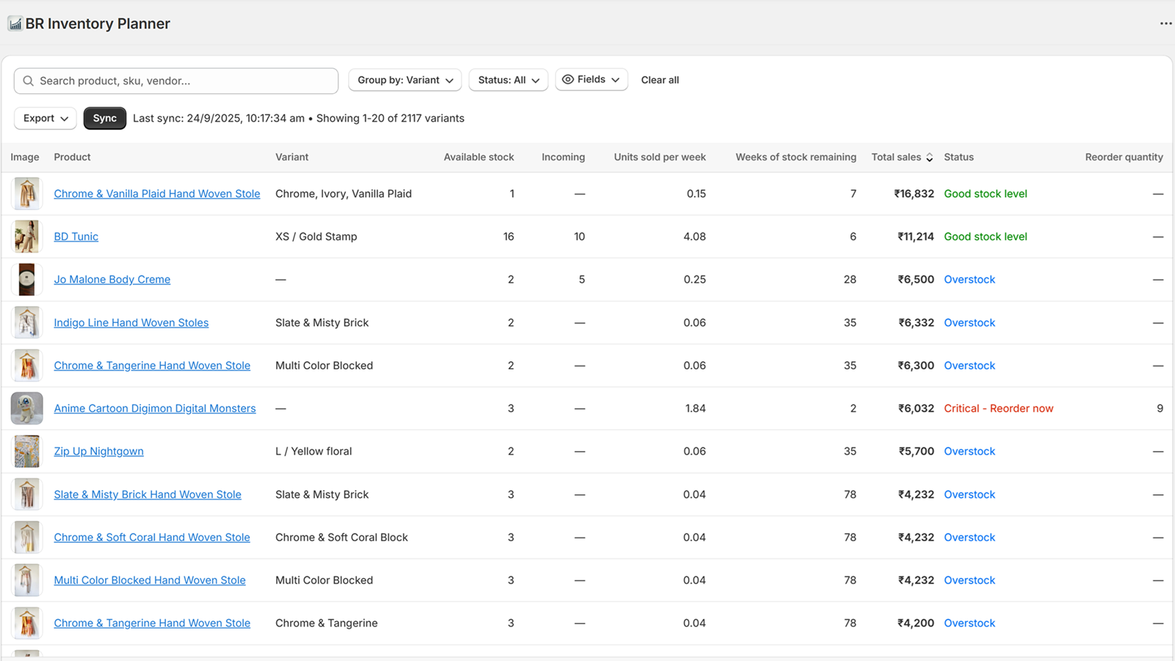Click the Weeks of stock remaining header
The image size is (1175, 661).
[795, 157]
